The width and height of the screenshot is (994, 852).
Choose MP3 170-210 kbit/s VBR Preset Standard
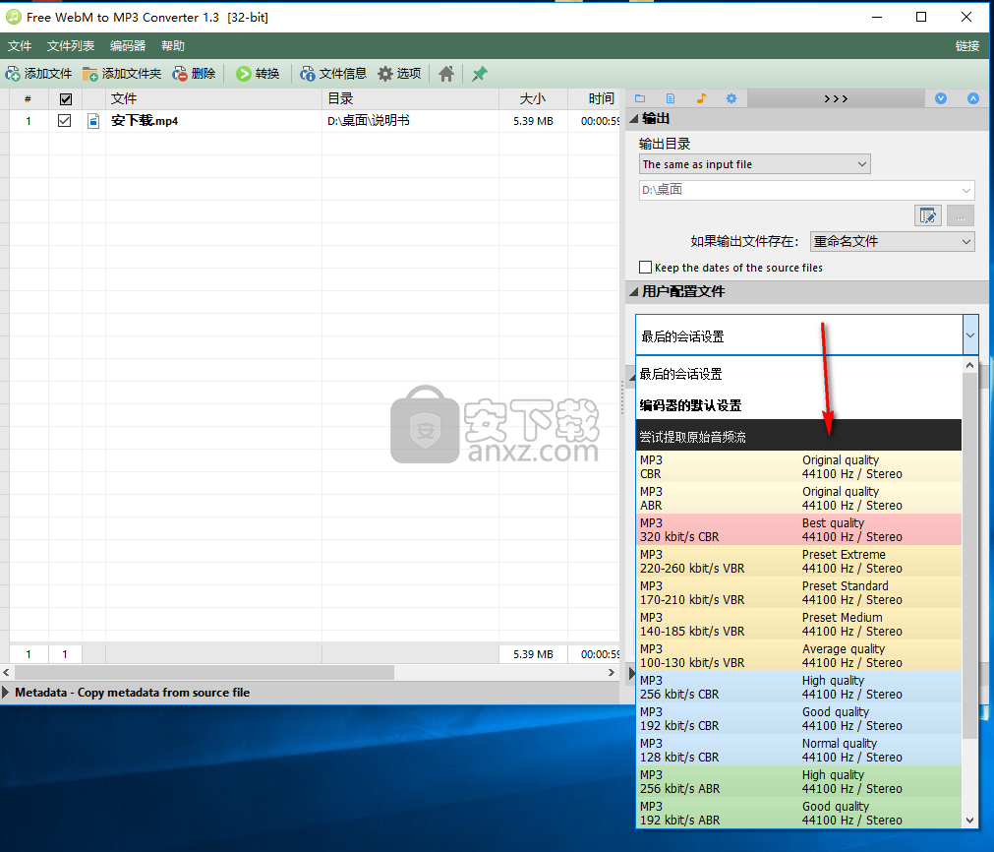pyautogui.click(x=798, y=592)
